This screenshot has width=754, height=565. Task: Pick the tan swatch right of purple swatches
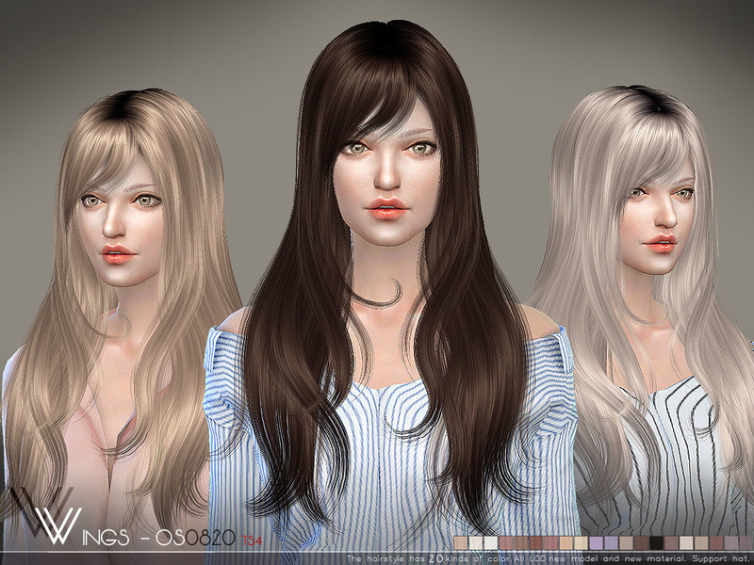point(626,543)
